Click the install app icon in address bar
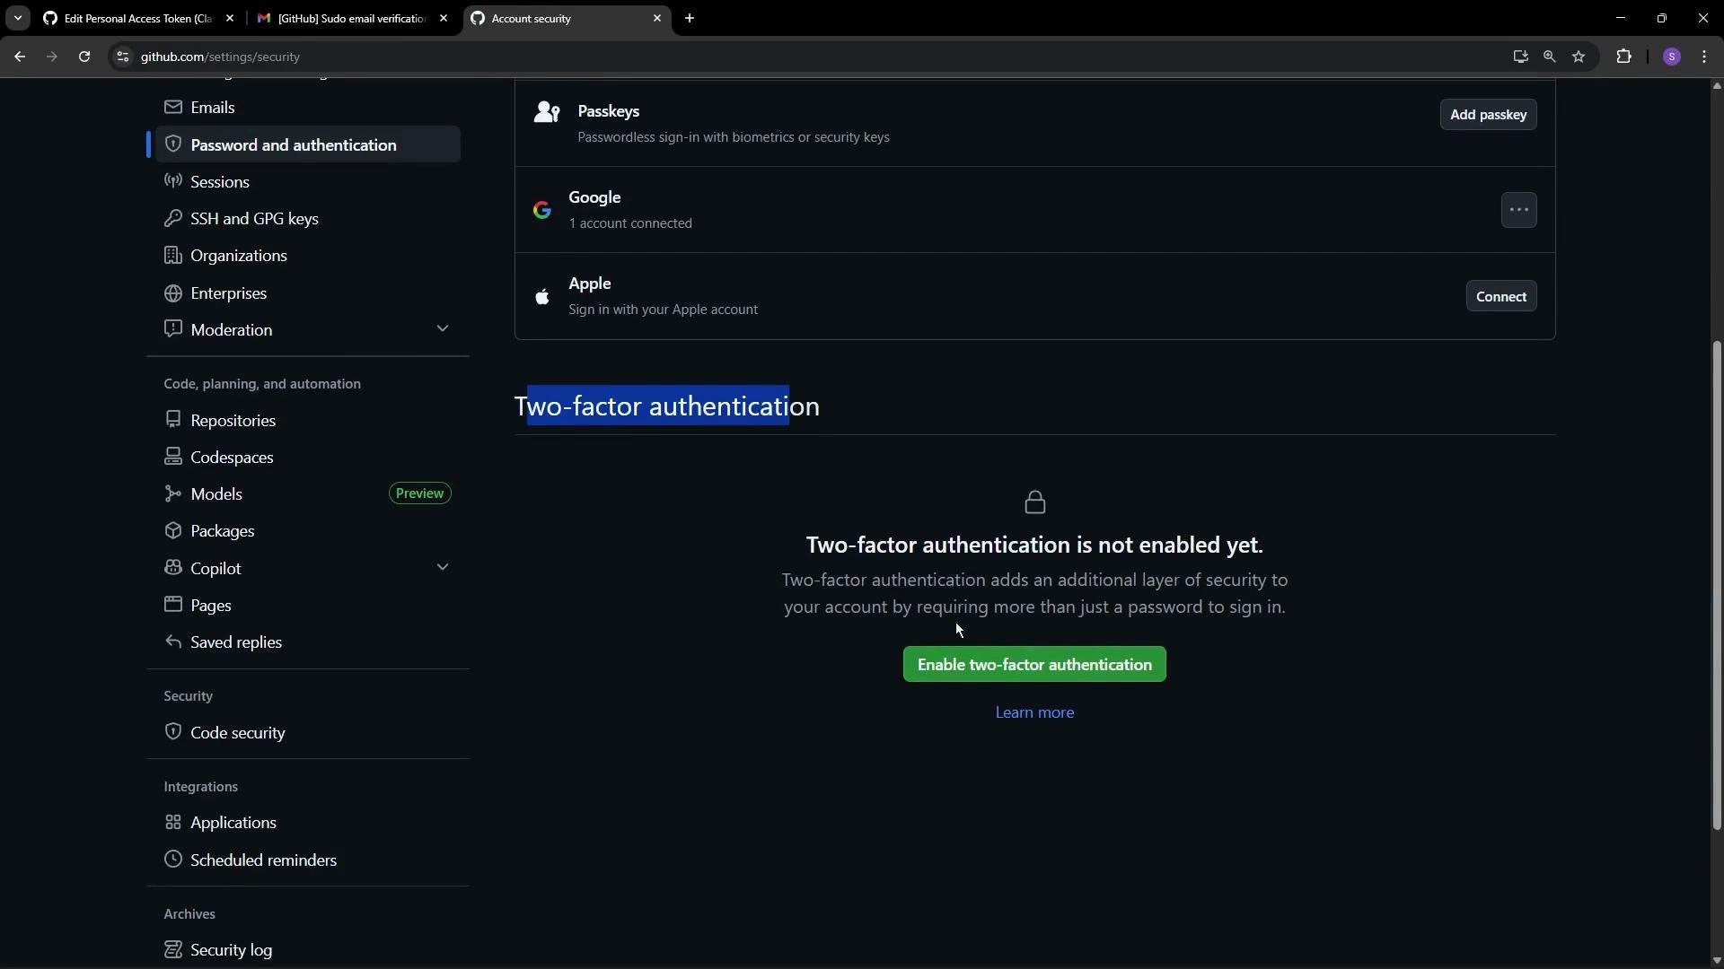This screenshot has width=1724, height=969. click(1519, 57)
